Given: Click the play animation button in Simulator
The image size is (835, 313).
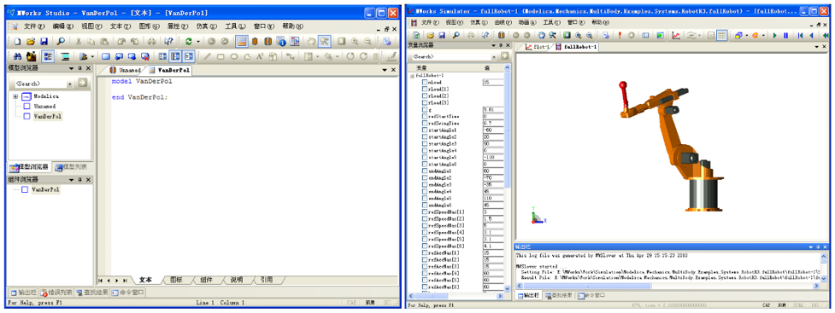Looking at the screenshot, I should [x=774, y=36].
